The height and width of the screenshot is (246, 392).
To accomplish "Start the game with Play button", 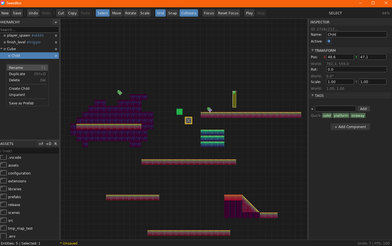I will 249,13.
